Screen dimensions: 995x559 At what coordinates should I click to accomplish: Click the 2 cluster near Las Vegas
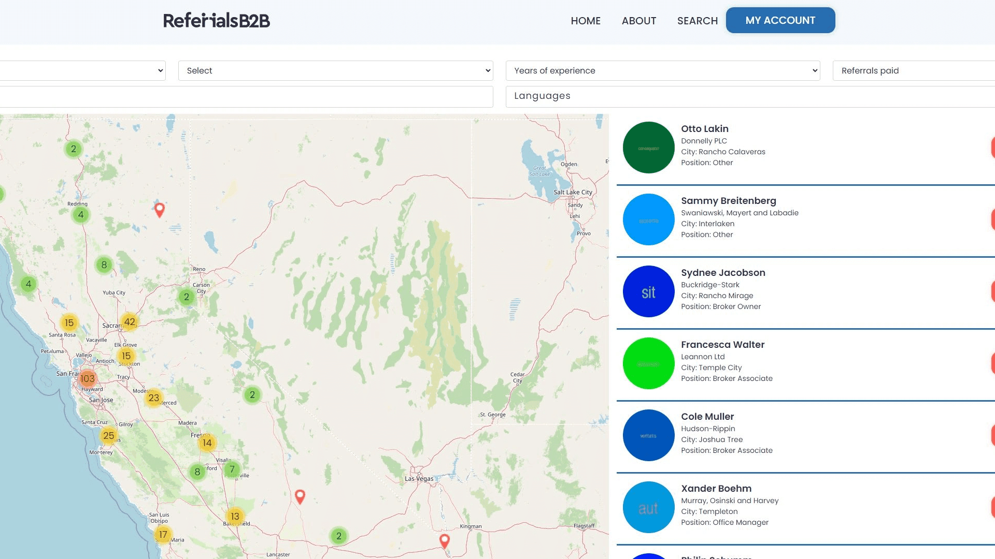pos(338,536)
